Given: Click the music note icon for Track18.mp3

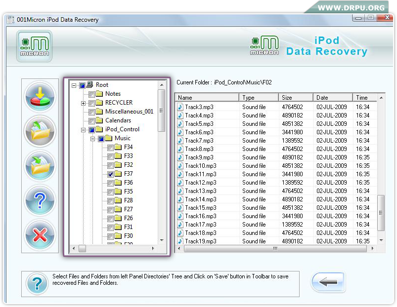Looking at the screenshot, I should tap(180, 232).
